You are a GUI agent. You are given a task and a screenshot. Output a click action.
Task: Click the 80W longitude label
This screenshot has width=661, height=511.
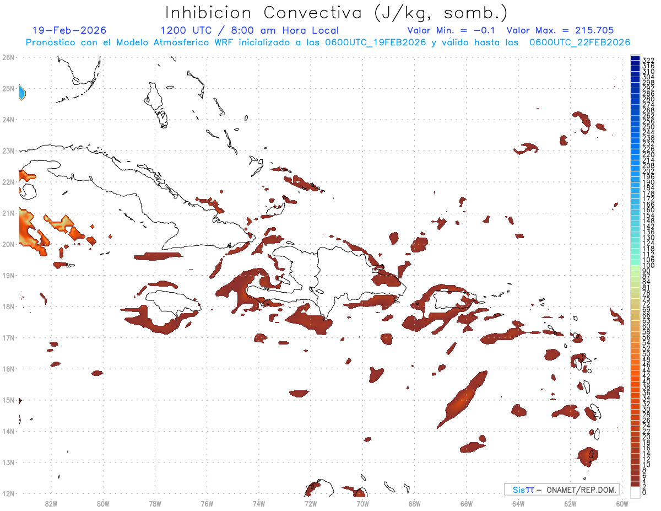click(x=103, y=503)
